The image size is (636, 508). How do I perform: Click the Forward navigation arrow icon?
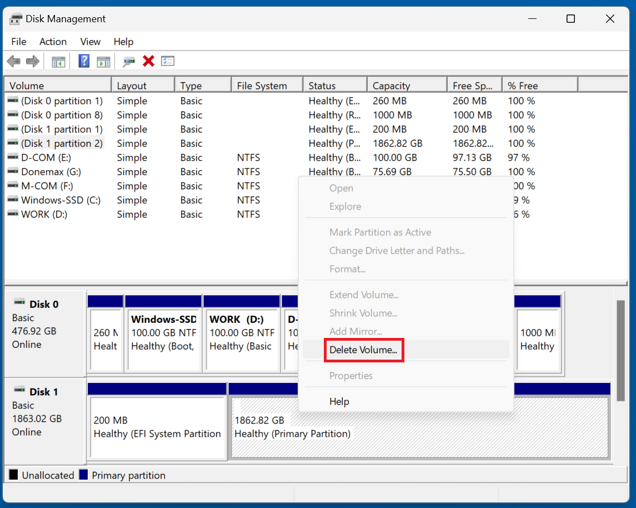tap(31, 61)
